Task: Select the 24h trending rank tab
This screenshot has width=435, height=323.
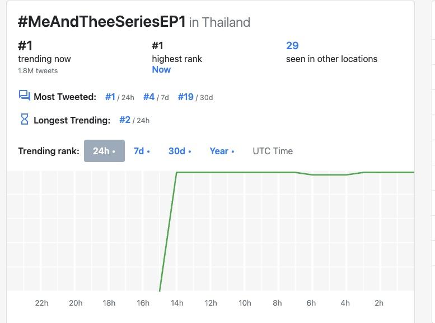Action: [104, 151]
